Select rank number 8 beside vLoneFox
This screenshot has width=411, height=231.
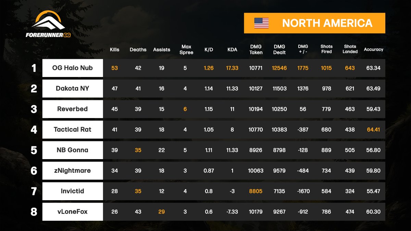click(x=34, y=211)
